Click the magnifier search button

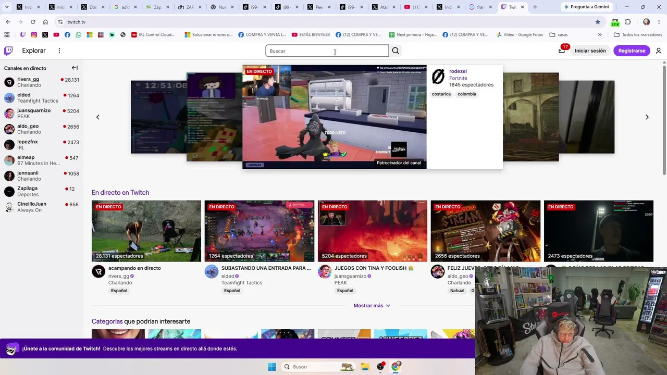[x=396, y=51]
